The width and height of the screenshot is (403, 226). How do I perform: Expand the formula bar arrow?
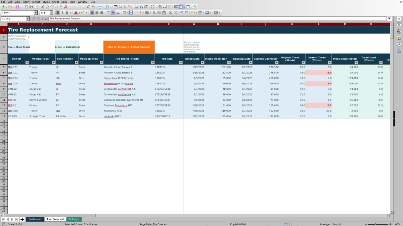pyautogui.click(x=389, y=19)
